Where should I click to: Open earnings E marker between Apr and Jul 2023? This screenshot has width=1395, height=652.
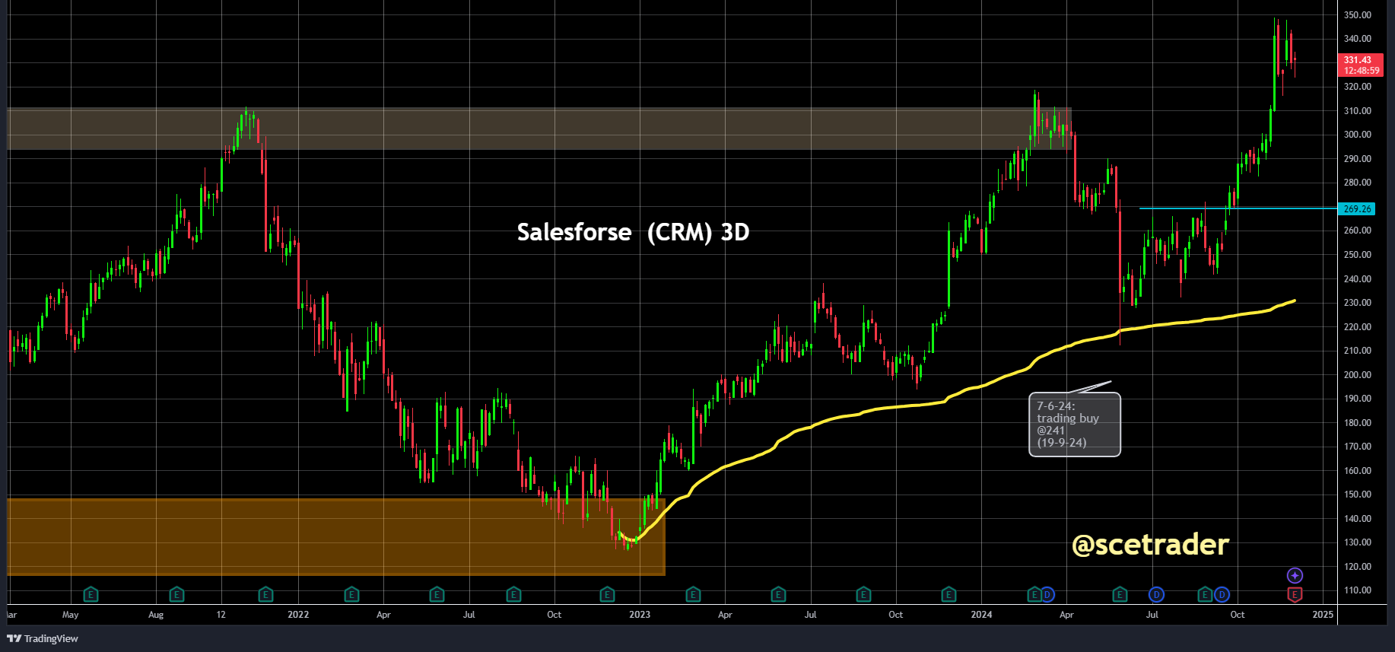tap(778, 594)
